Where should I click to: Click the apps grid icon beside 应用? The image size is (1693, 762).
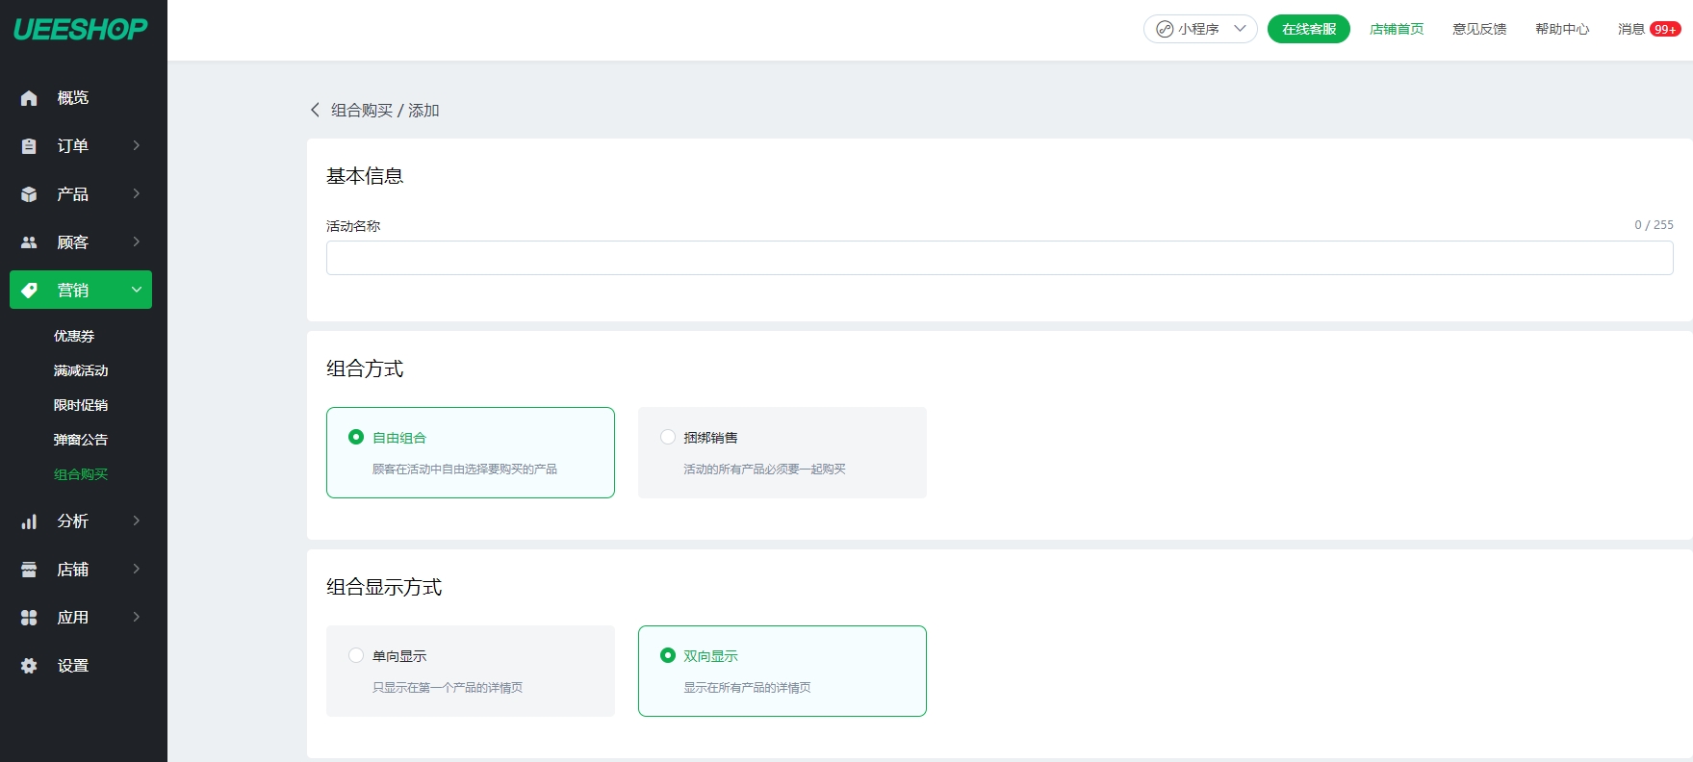29,618
